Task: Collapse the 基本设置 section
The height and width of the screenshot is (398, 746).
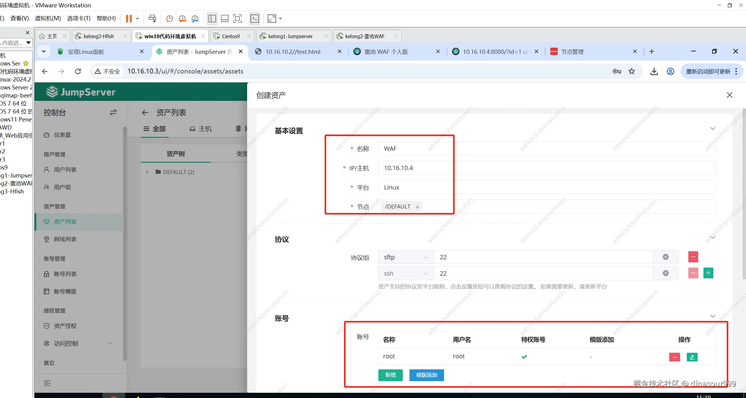Action: 712,129
